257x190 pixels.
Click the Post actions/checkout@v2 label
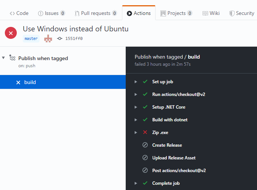(179, 171)
